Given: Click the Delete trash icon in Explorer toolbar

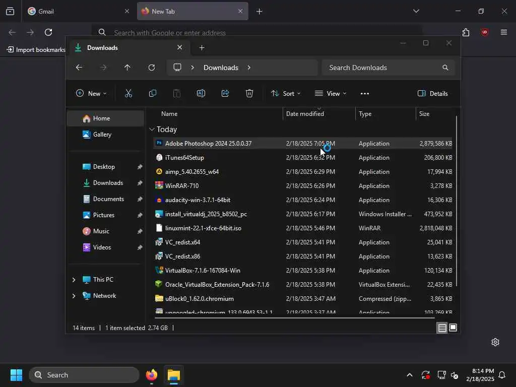Looking at the screenshot, I should [249, 93].
